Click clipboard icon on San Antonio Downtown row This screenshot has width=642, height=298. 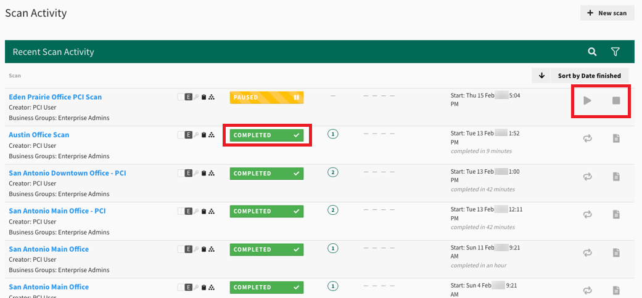204,173
